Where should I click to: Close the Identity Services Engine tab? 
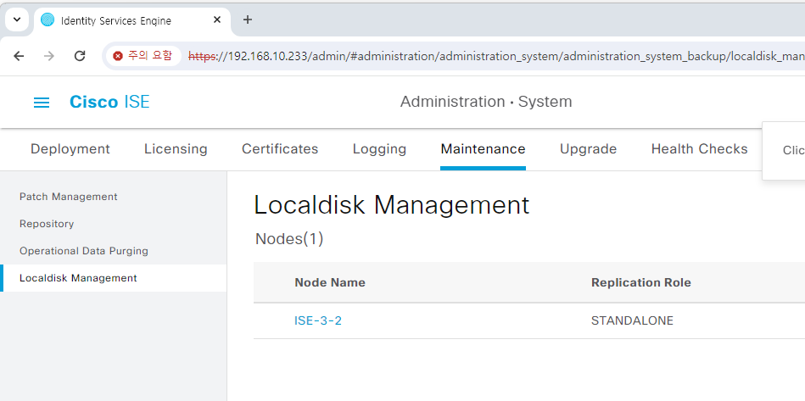pos(216,20)
